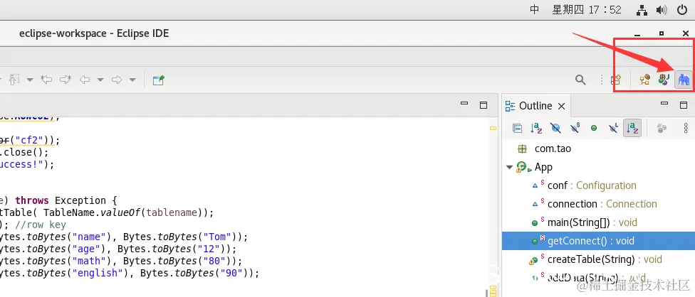The height and width of the screenshot is (297, 695).
Task: Open the search magnifier in toolbar
Action: pos(580,80)
